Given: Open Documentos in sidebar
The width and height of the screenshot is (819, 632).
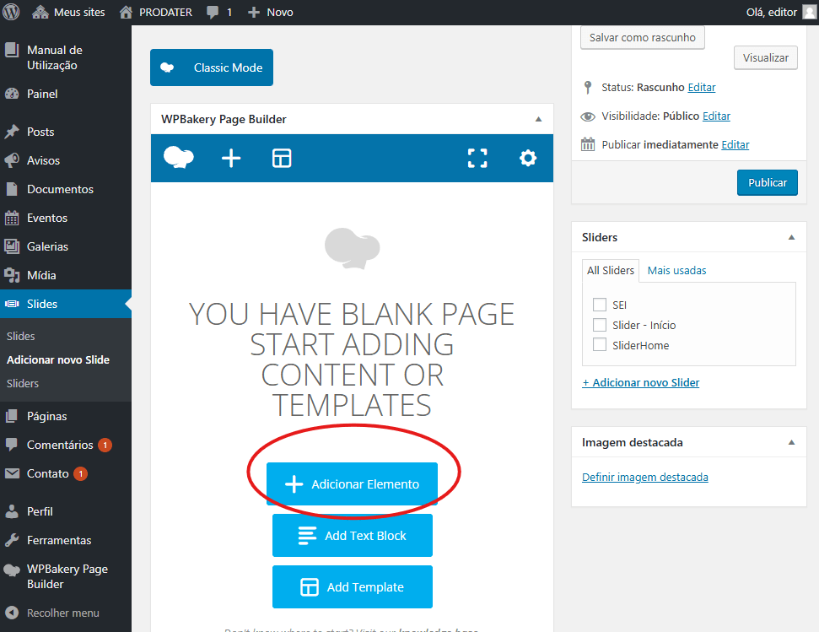Looking at the screenshot, I should pyautogui.click(x=66, y=189).
